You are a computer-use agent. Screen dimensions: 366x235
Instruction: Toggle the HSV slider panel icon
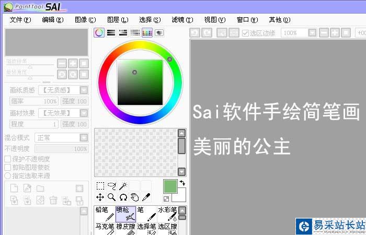point(123,32)
